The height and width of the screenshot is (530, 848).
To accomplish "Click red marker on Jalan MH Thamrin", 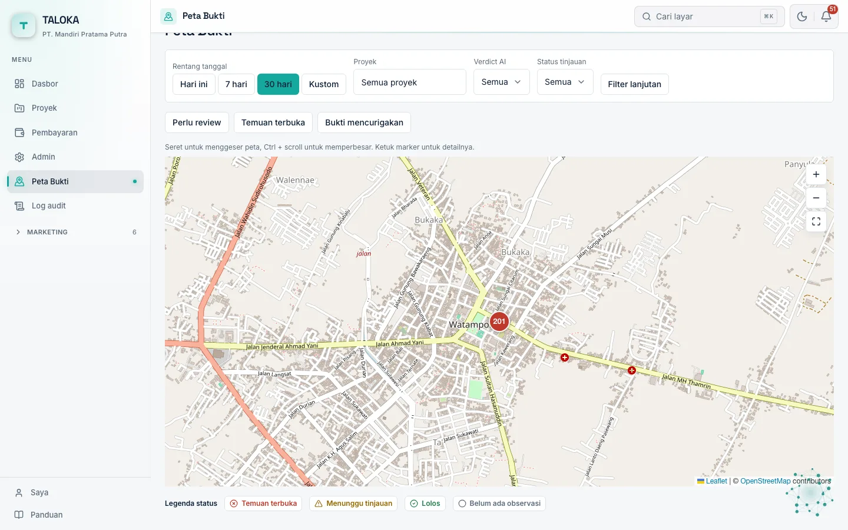I will click(x=632, y=370).
